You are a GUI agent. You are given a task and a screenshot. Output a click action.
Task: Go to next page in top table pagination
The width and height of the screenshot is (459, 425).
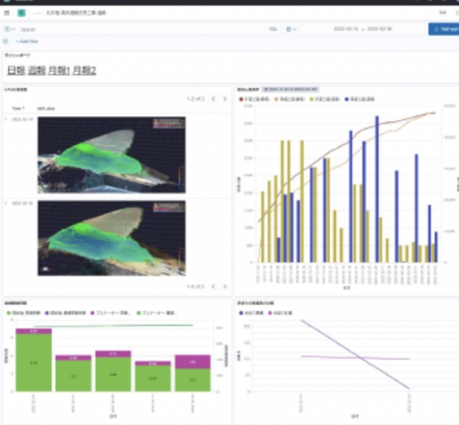tap(225, 99)
